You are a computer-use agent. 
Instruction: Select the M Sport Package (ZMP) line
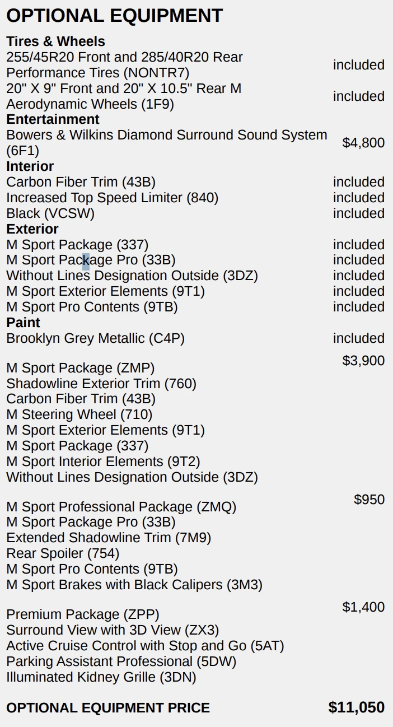80,368
